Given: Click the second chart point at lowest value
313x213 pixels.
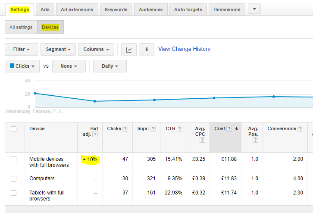Looking at the screenshot, I should click(95, 101).
